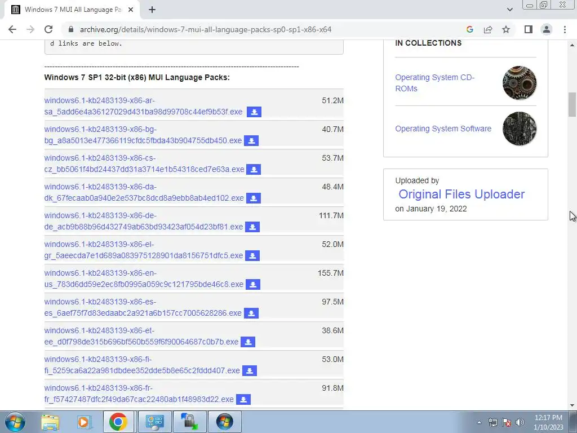Open Windows Explorer from taskbar
Screen dimensions: 577x433
coord(50,422)
